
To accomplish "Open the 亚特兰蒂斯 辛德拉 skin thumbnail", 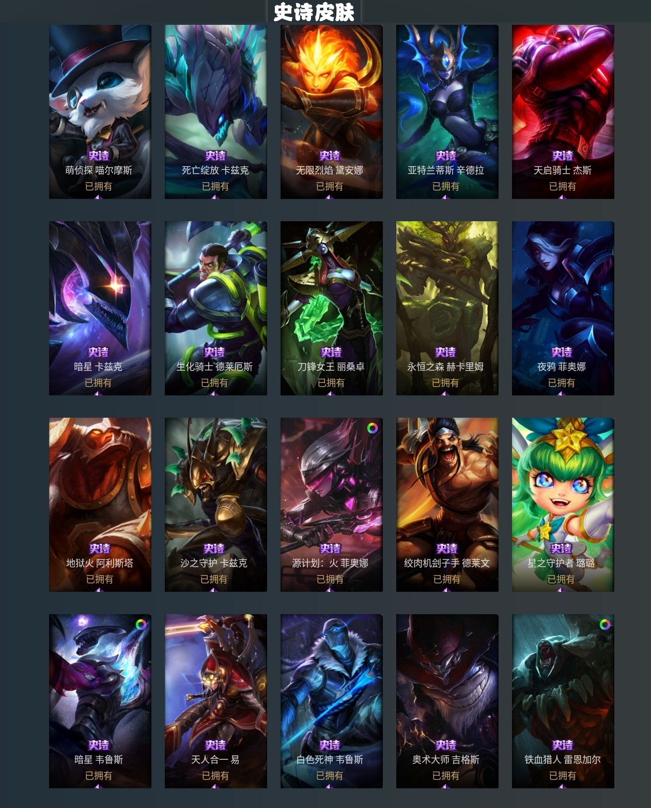I will [447, 112].
